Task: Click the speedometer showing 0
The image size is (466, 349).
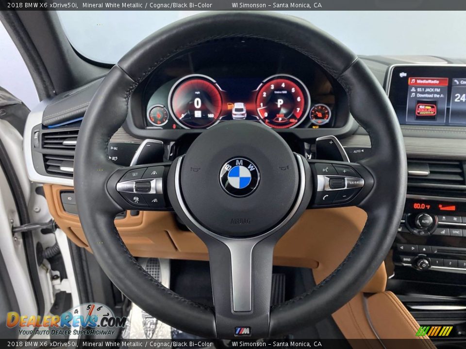Action: tap(197, 102)
